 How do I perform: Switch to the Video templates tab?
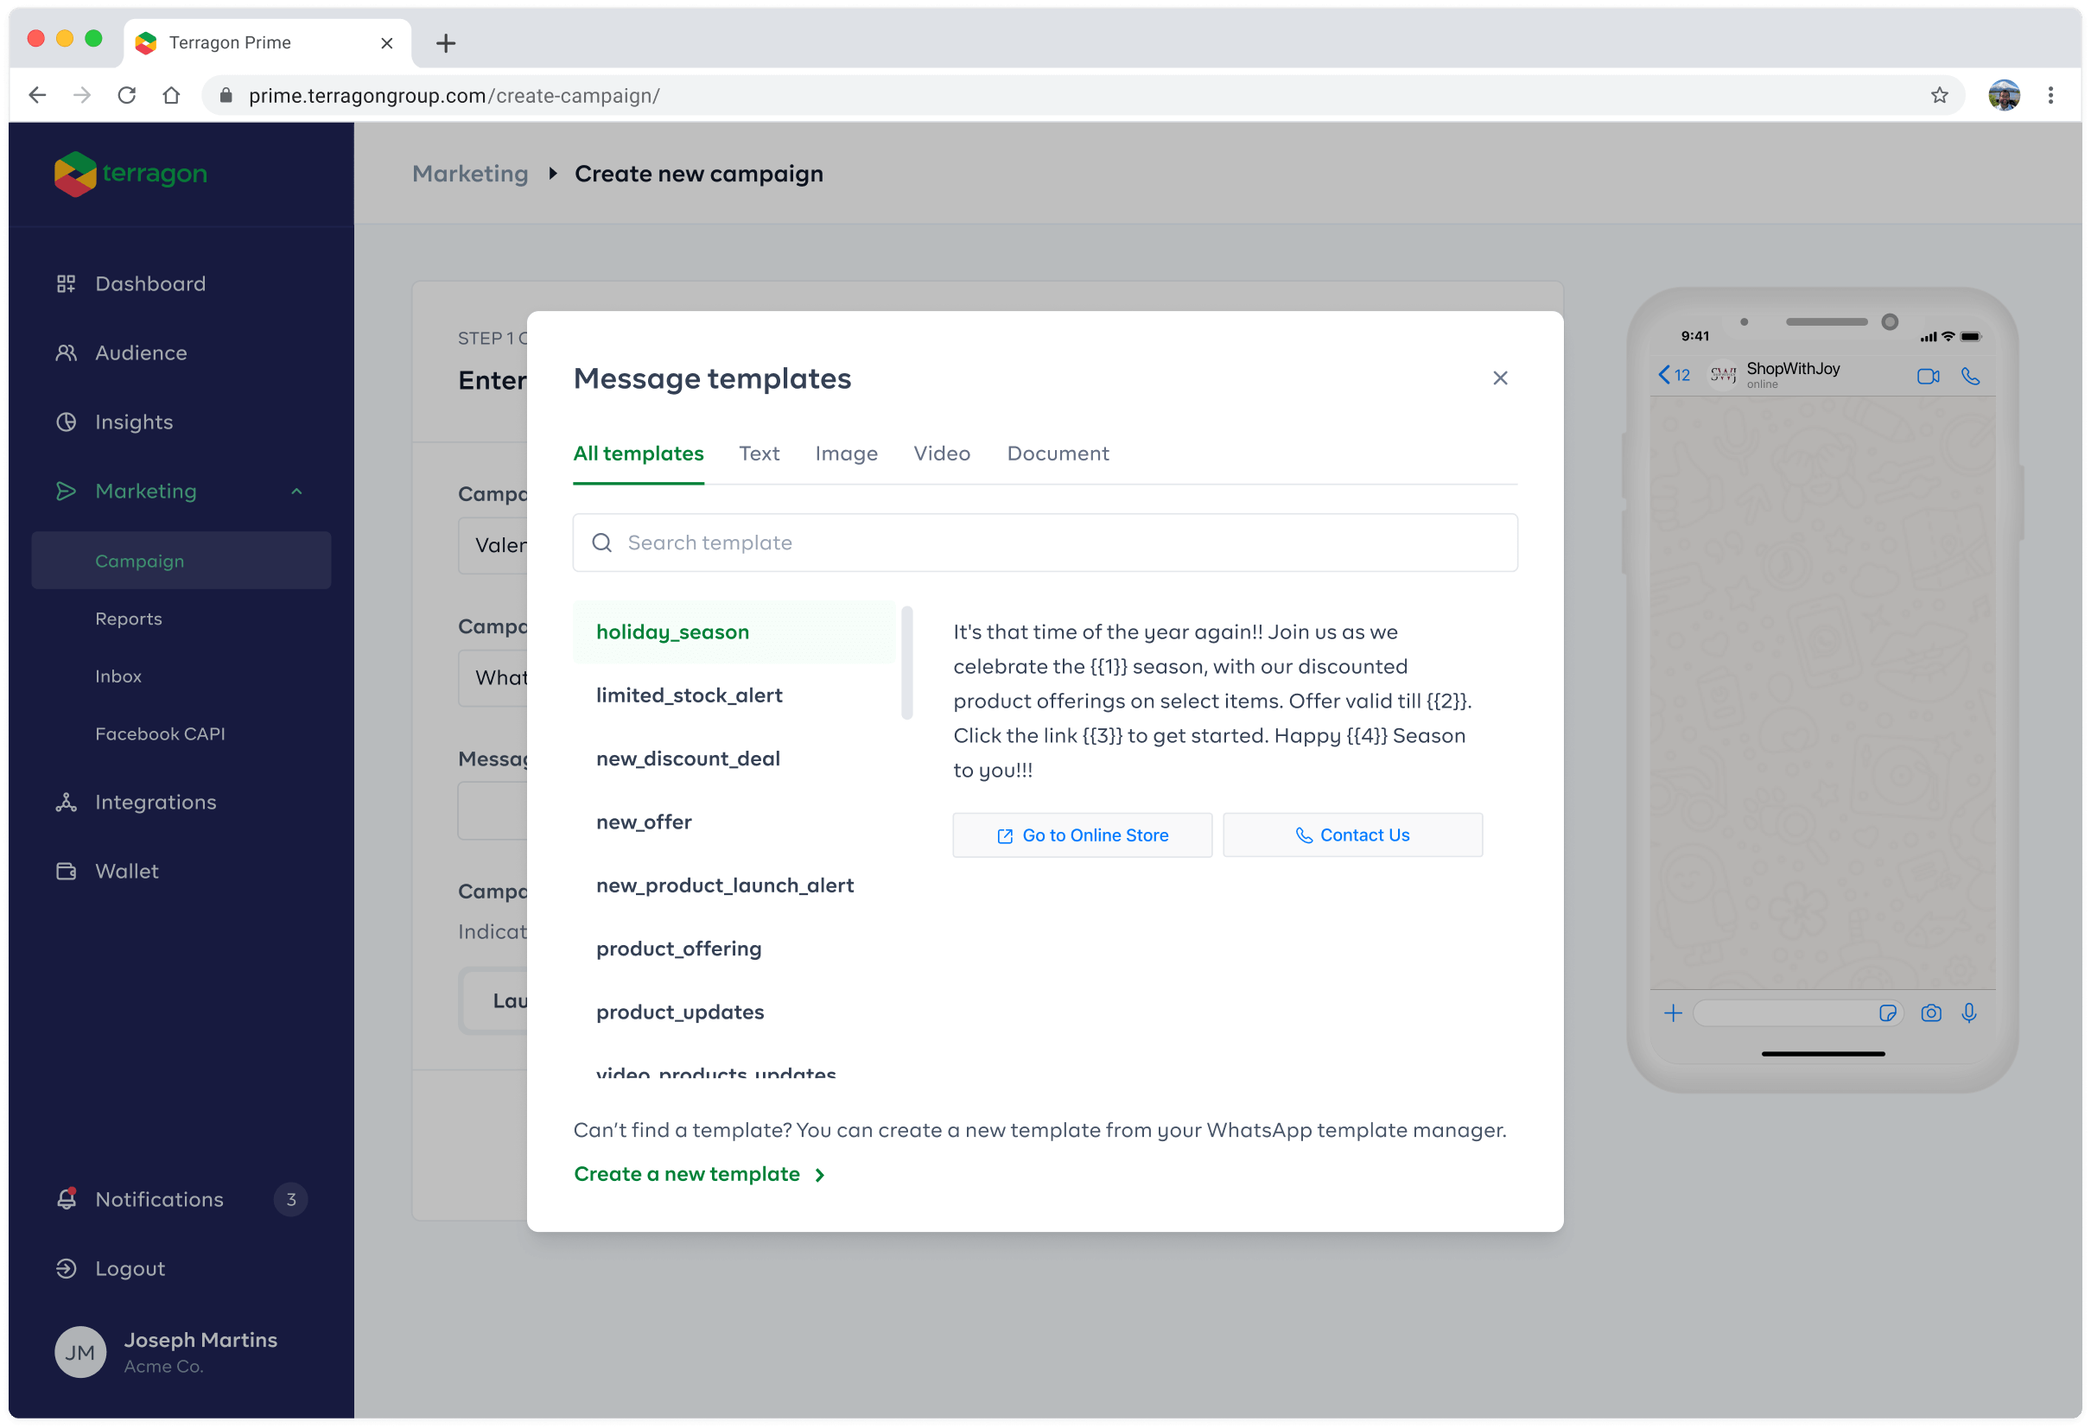pyautogui.click(x=942, y=454)
